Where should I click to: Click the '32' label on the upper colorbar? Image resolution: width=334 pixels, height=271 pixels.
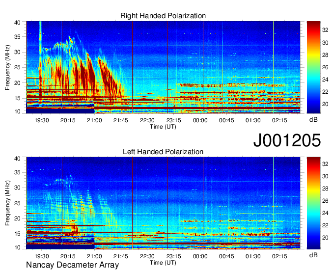click(325, 30)
